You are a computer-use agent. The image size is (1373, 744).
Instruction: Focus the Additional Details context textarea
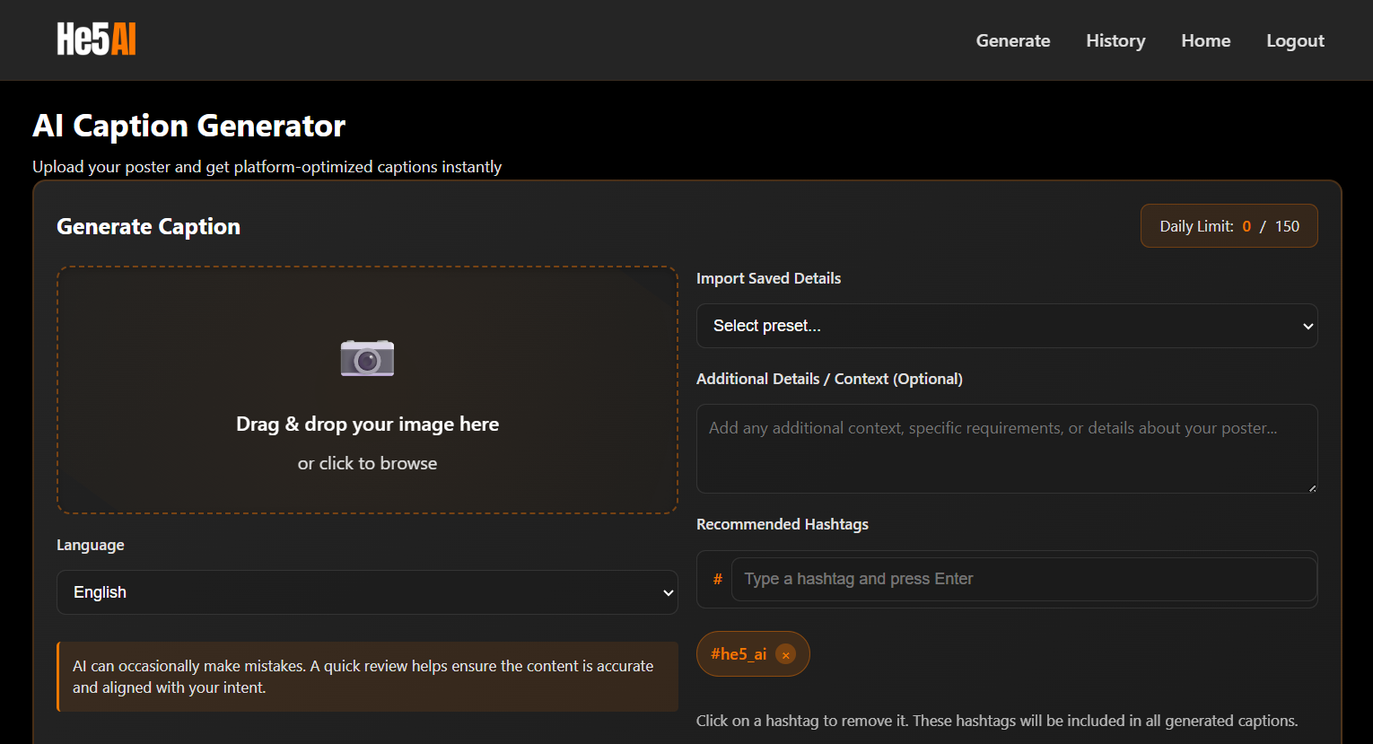1006,448
